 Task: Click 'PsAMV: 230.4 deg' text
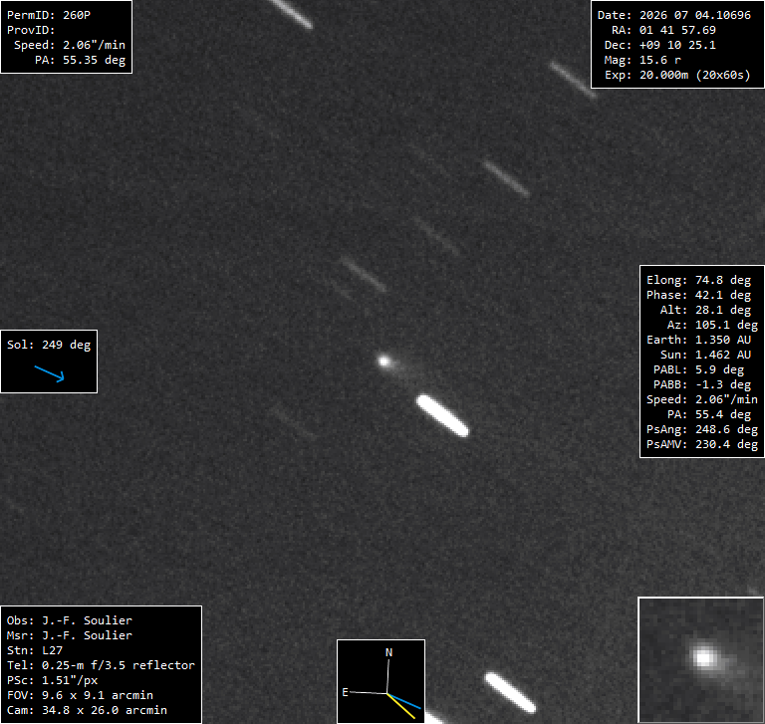point(702,444)
